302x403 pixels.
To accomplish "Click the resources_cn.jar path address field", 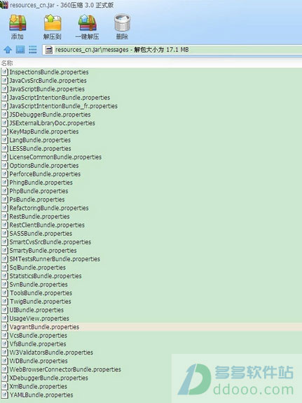I will 172,50.
